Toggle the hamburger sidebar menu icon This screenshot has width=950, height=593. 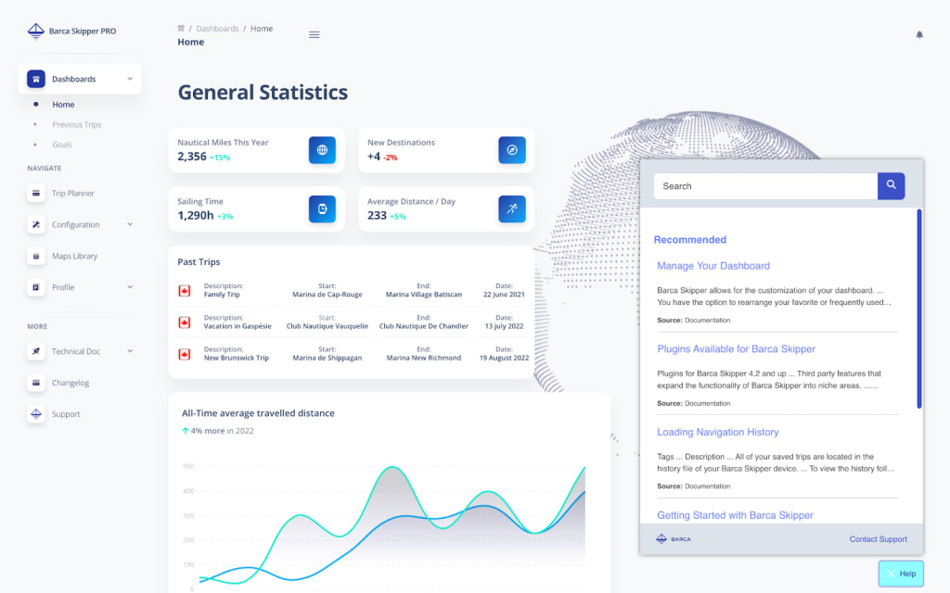315,34
